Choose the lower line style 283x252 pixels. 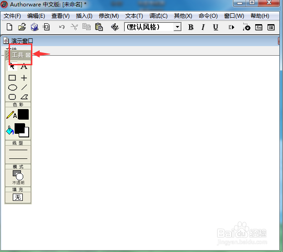18,158
